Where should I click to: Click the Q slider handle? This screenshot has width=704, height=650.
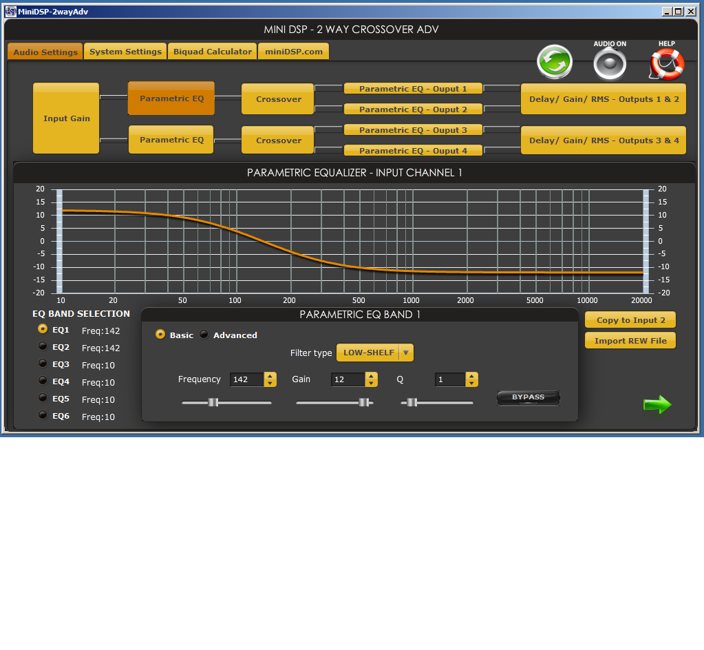coord(412,402)
